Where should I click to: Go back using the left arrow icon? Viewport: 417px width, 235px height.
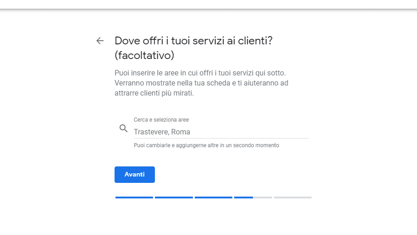[100, 41]
